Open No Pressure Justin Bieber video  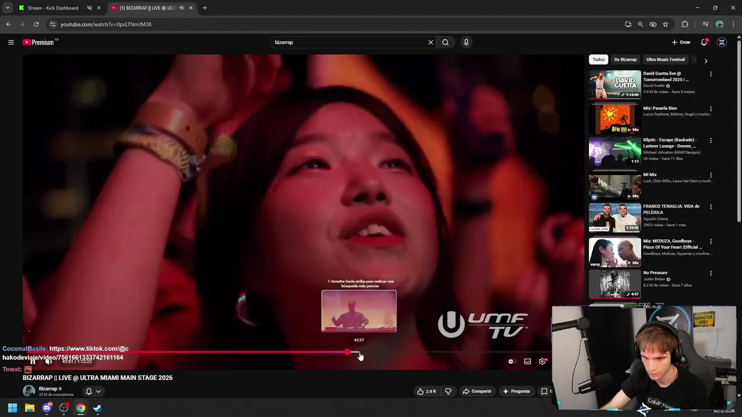click(x=615, y=284)
